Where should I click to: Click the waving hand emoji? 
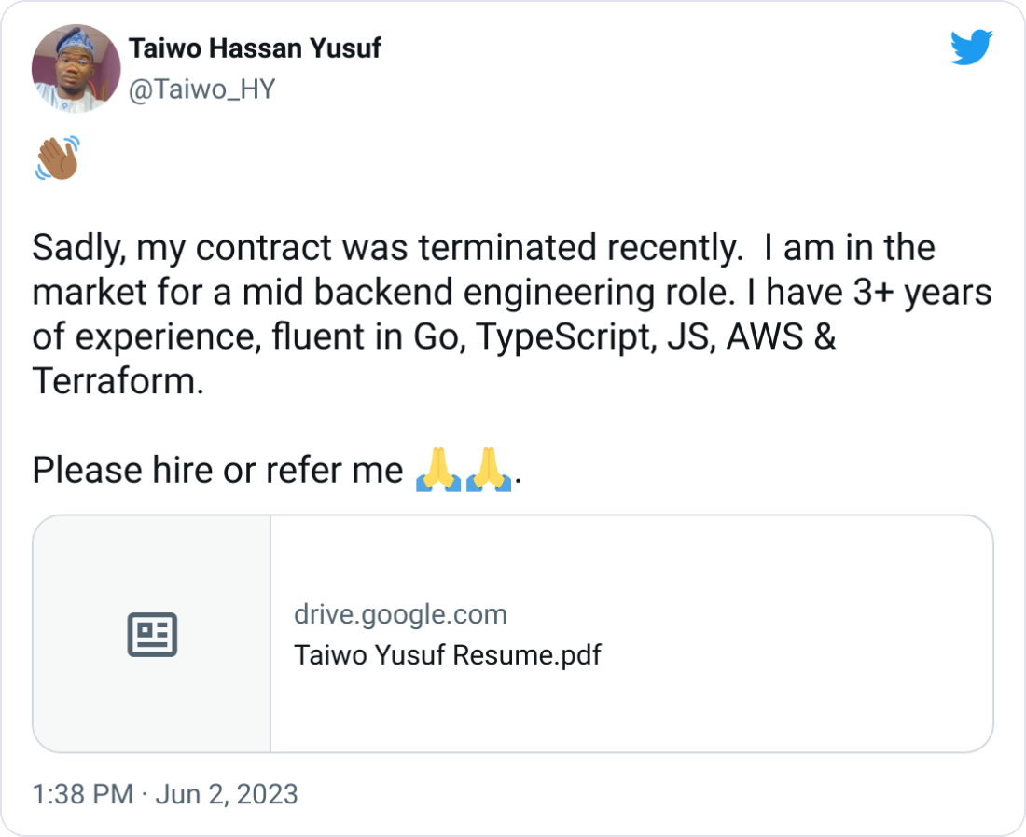coord(58,158)
